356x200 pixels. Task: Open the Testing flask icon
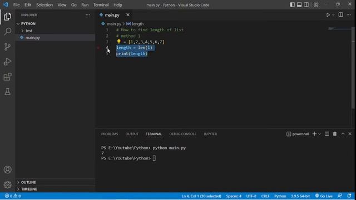point(7,92)
